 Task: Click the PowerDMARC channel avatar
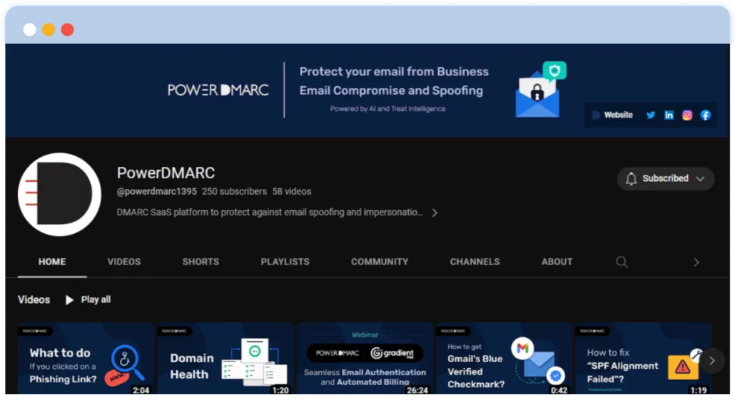(x=59, y=195)
